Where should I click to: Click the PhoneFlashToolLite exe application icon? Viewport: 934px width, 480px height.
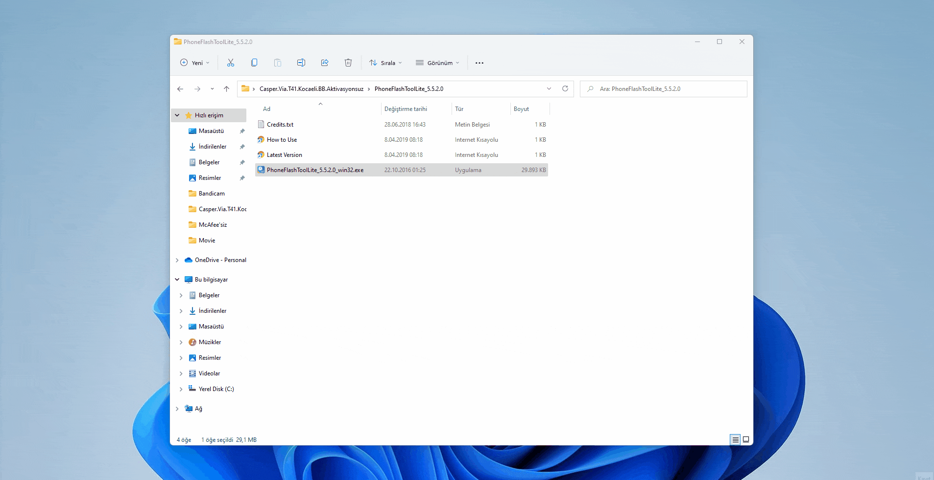[x=261, y=170]
